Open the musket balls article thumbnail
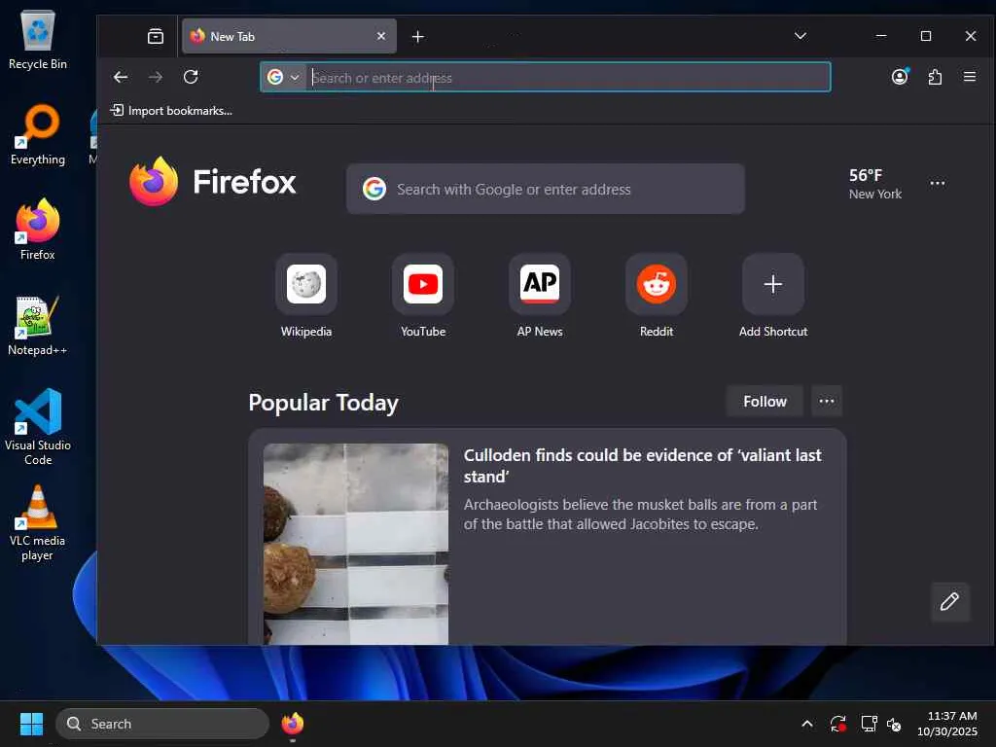This screenshot has width=996, height=747. click(x=356, y=544)
